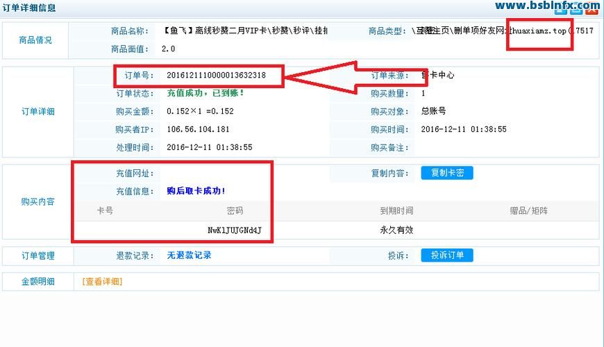Select the huaxiamz.top text in product type
The image size is (604, 347).
click(x=538, y=31)
